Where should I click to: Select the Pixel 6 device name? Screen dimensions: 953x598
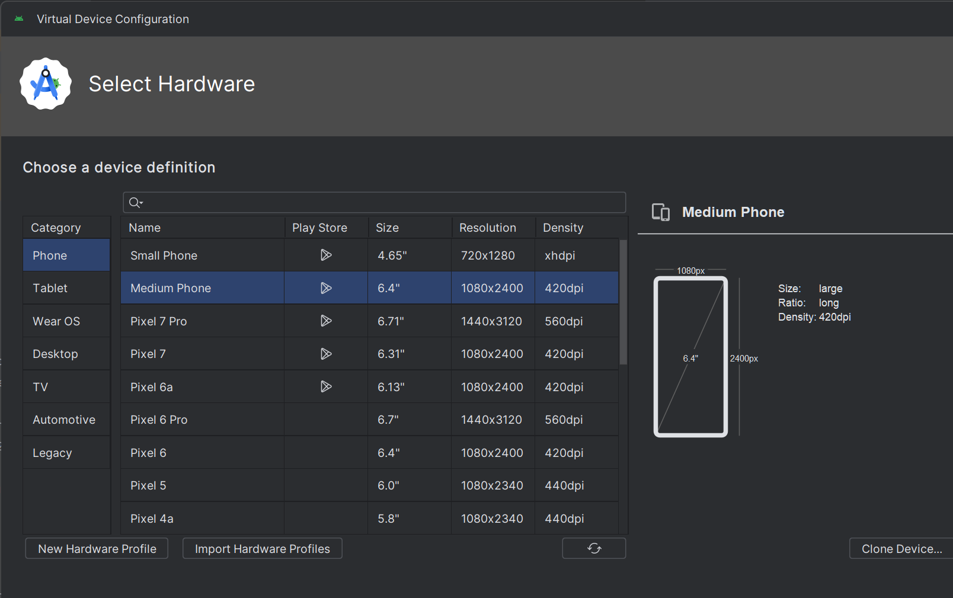pyautogui.click(x=148, y=453)
